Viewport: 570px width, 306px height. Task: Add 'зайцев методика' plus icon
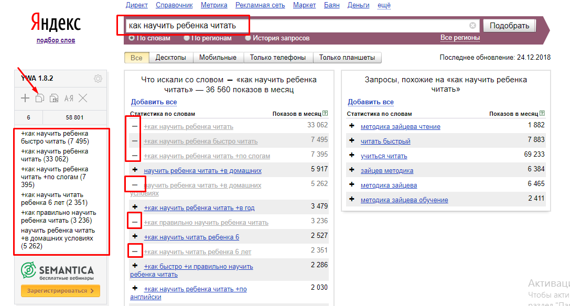point(351,170)
